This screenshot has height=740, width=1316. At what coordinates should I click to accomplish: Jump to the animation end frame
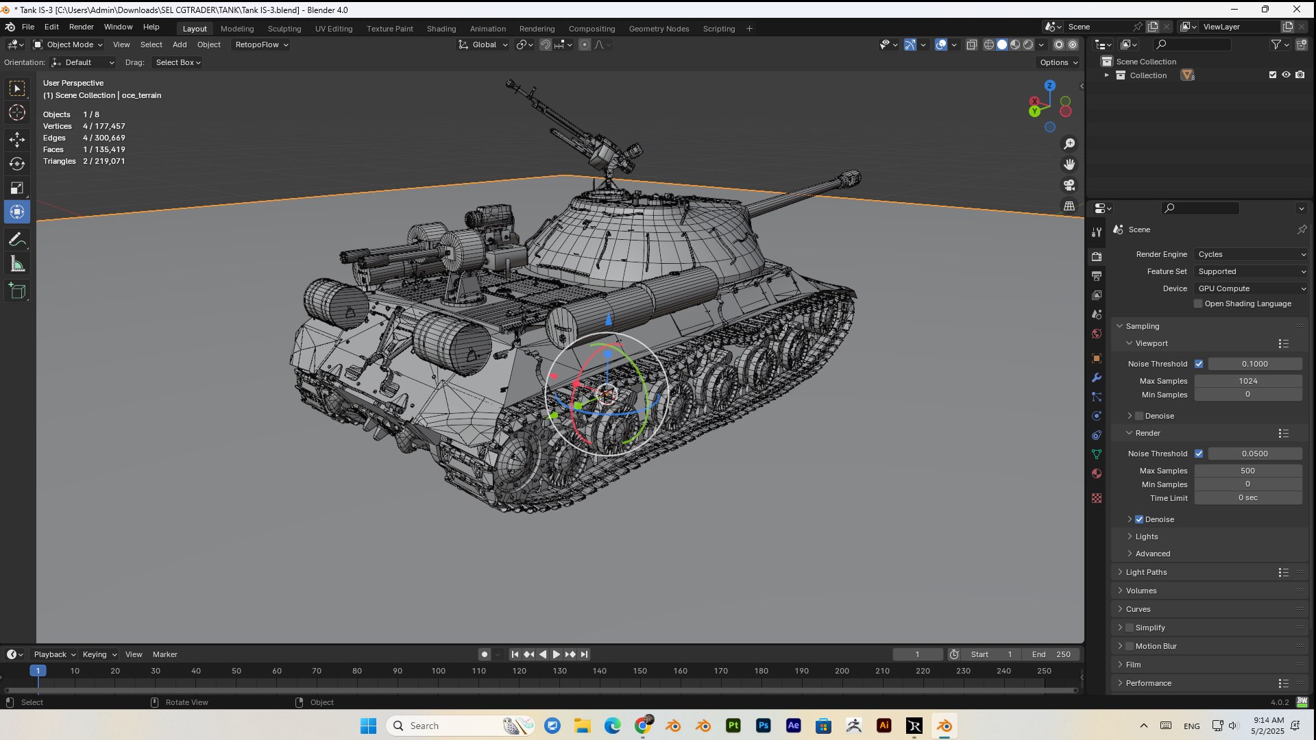[584, 654]
